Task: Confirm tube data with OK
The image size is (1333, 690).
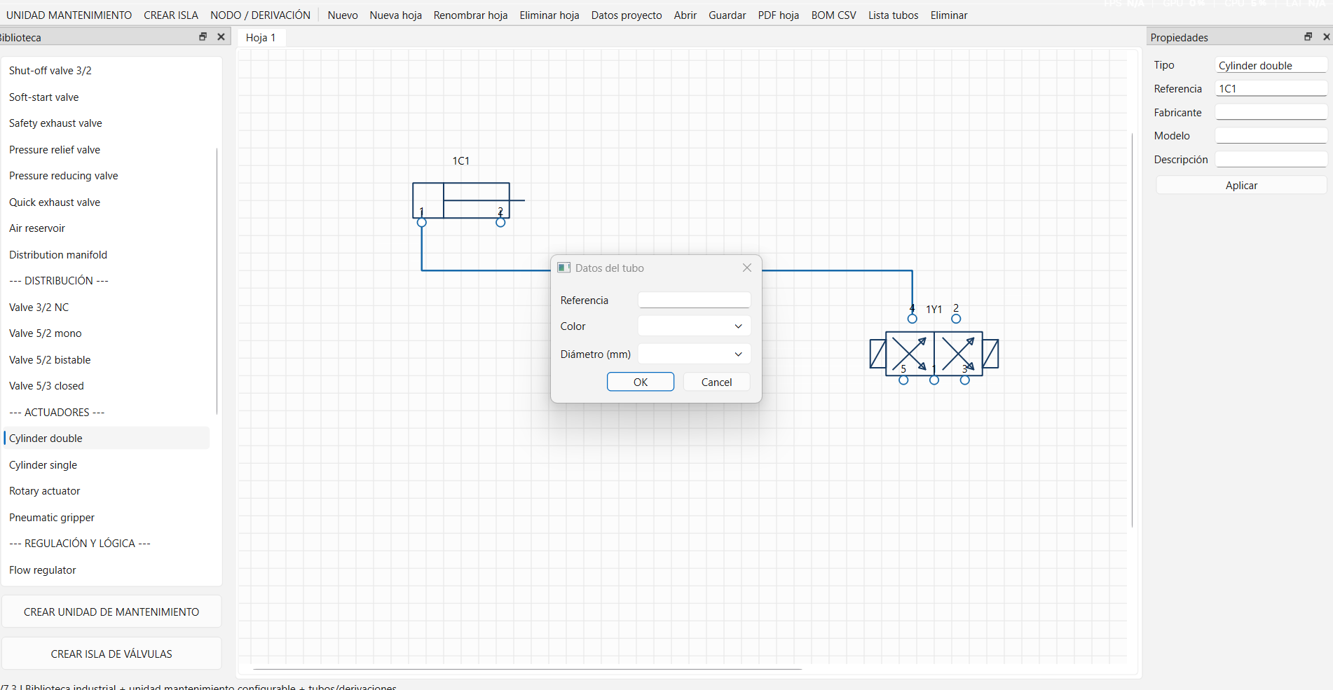Action: click(x=641, y=382)
